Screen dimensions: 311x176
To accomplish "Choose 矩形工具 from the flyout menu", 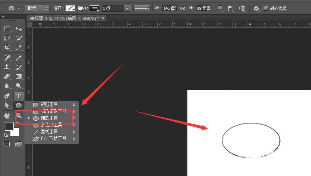I will (x=49, y=105).
